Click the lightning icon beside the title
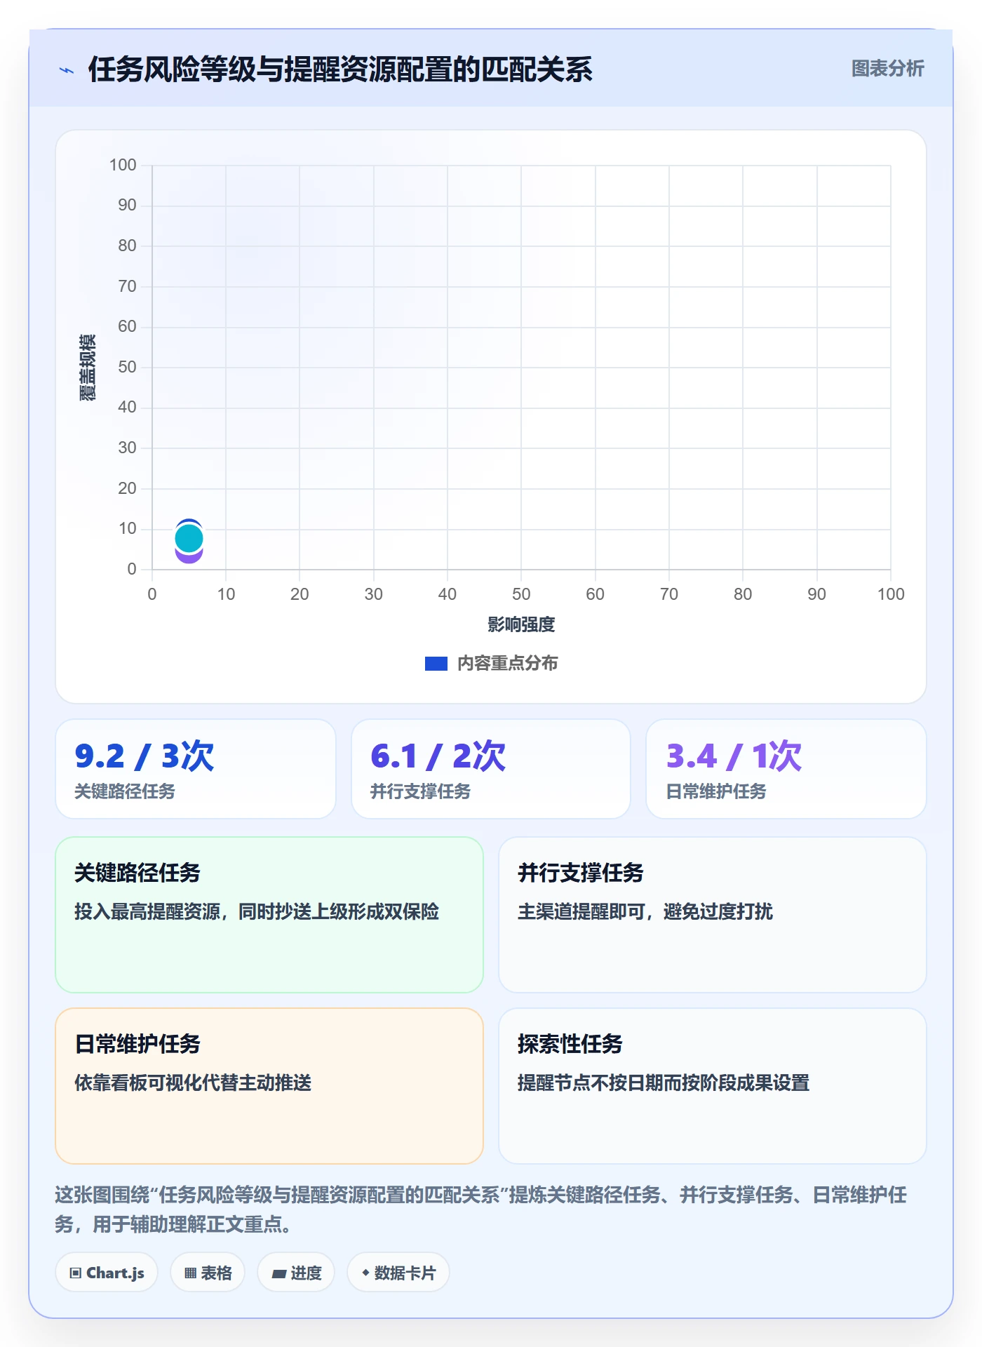982x1347 pixels. click(x=67, y=70)
